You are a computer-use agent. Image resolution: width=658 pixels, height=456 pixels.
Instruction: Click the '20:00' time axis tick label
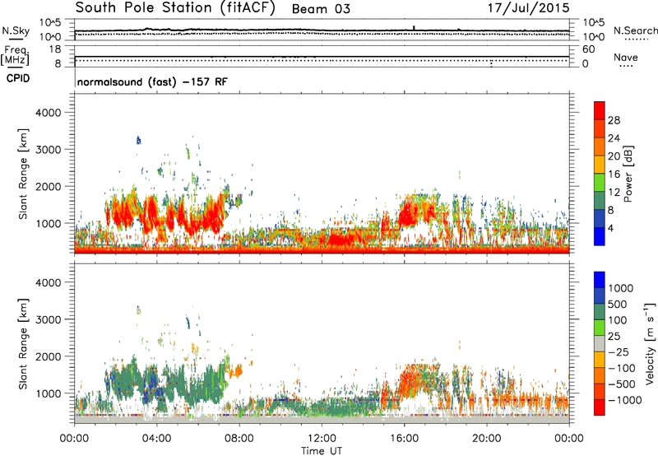click(487, 439)
